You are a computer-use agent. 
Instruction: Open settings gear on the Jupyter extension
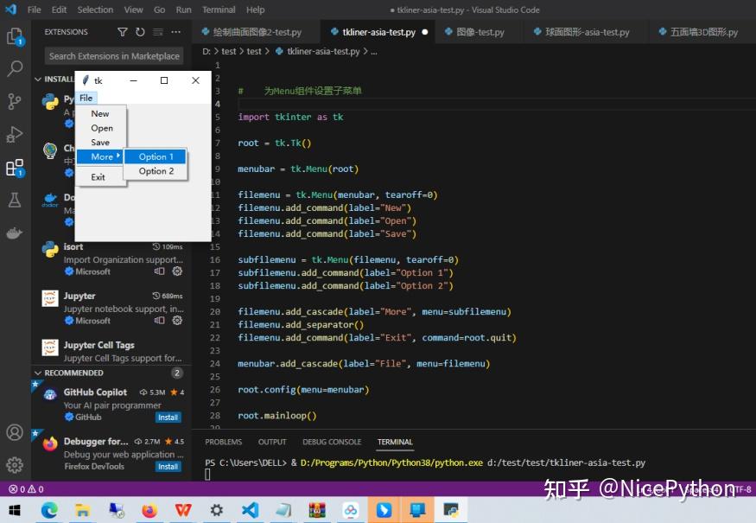pos(177,320)
